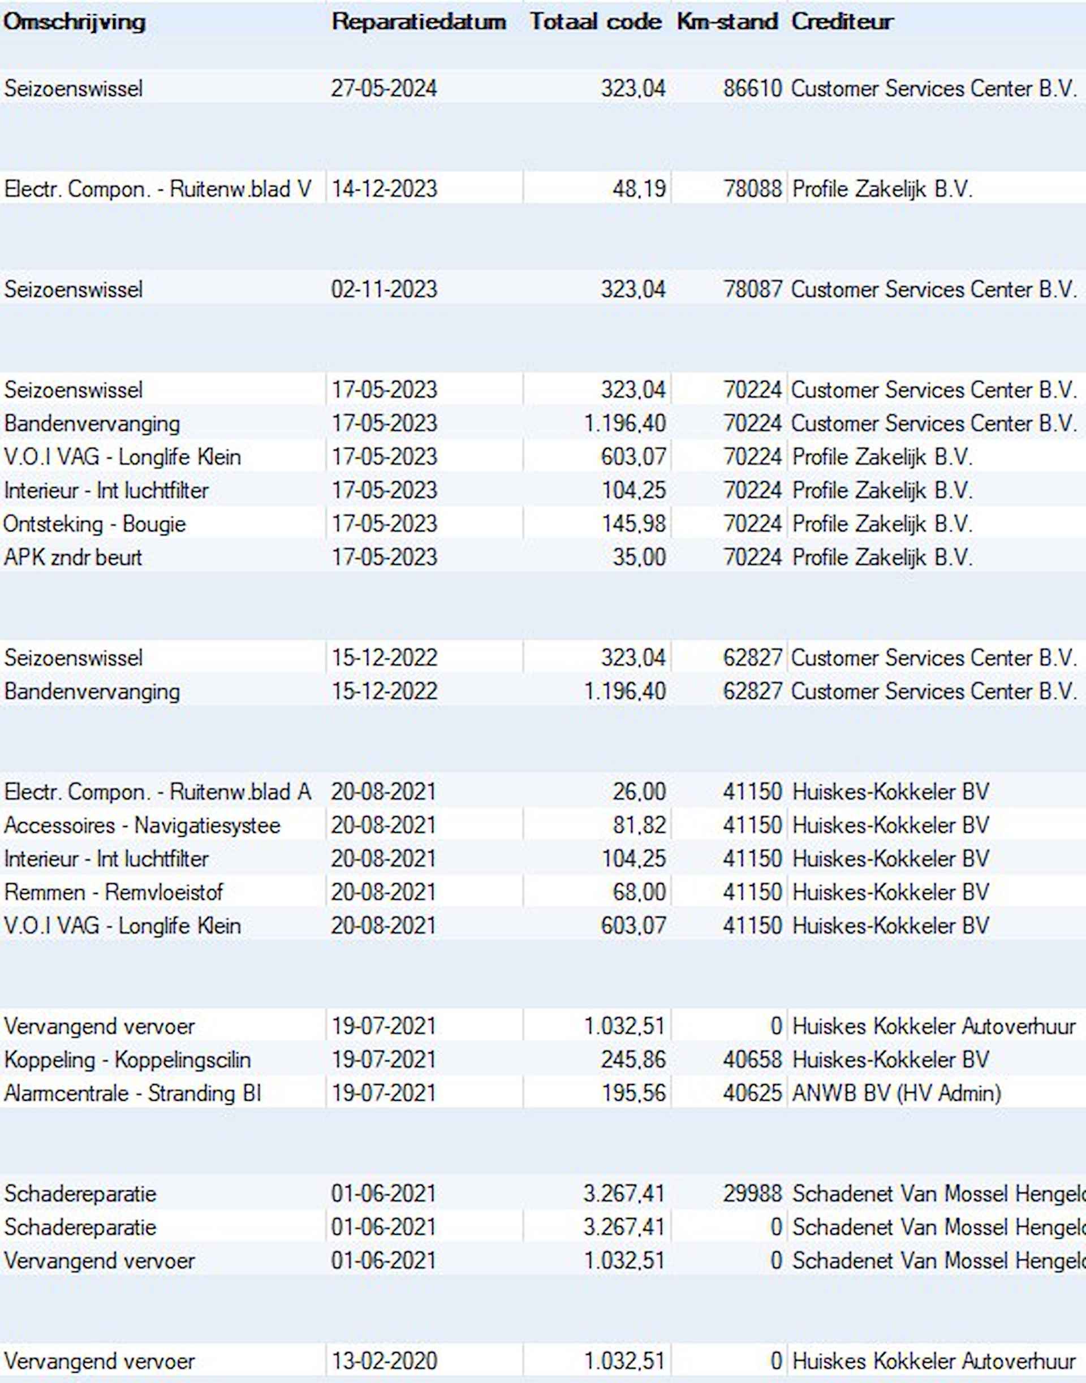
Task: Click Huiskes-Kokkeler BV in the Remmen - Remvloeistof row
Action: coord(891,892)
